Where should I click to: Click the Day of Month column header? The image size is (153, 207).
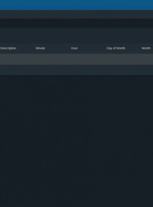116,48
